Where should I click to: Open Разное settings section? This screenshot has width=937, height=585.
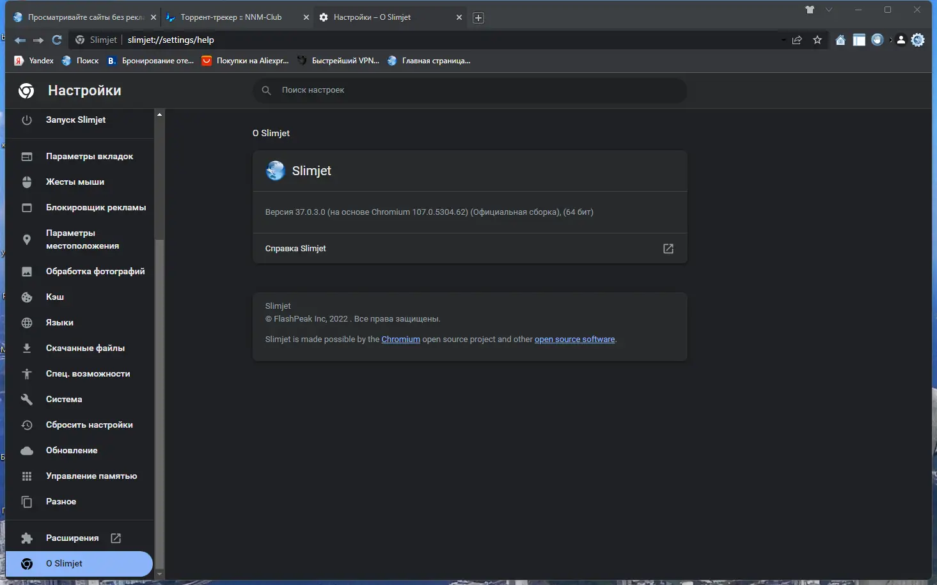pos(80,502)
